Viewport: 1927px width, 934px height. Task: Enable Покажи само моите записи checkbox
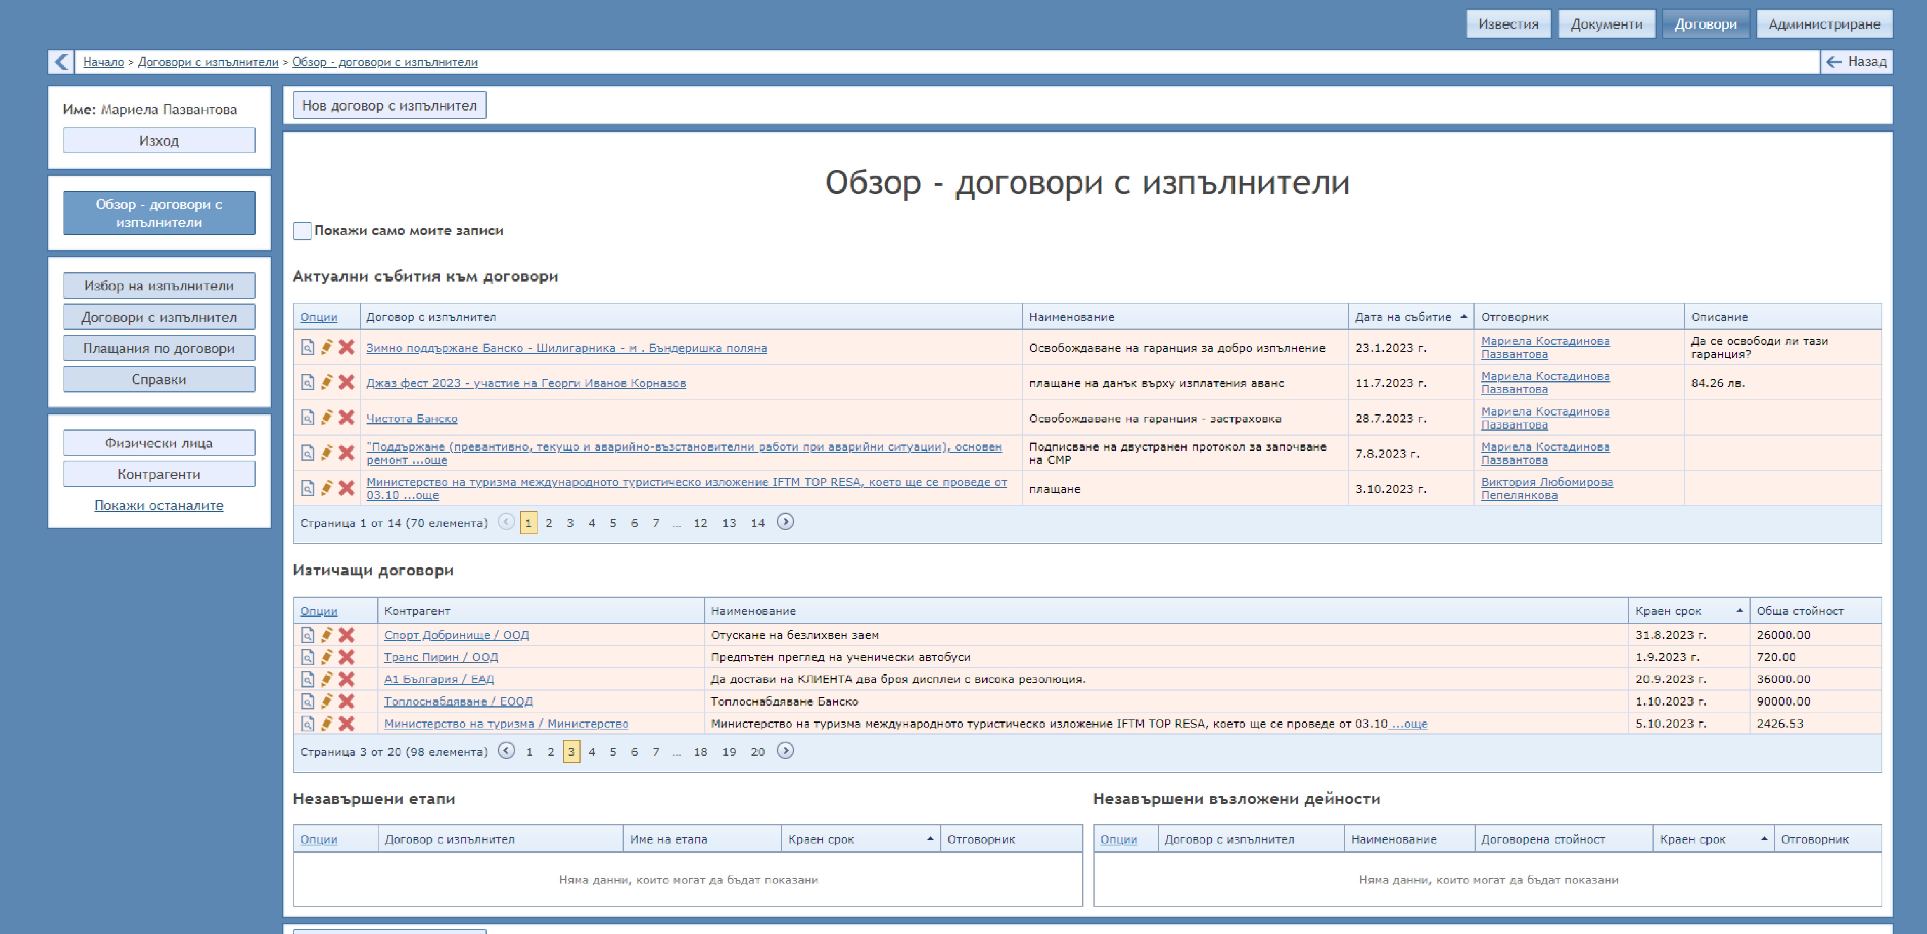(302, 230)
